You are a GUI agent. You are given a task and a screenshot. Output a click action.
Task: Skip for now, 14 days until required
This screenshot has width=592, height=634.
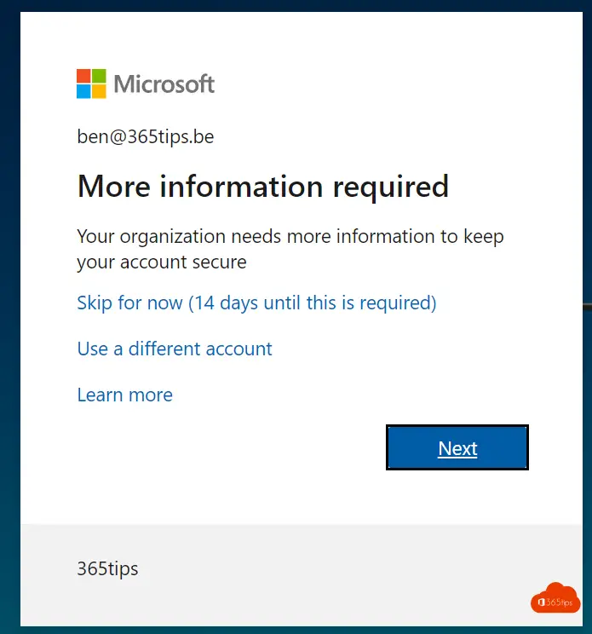tap(256, 303)
